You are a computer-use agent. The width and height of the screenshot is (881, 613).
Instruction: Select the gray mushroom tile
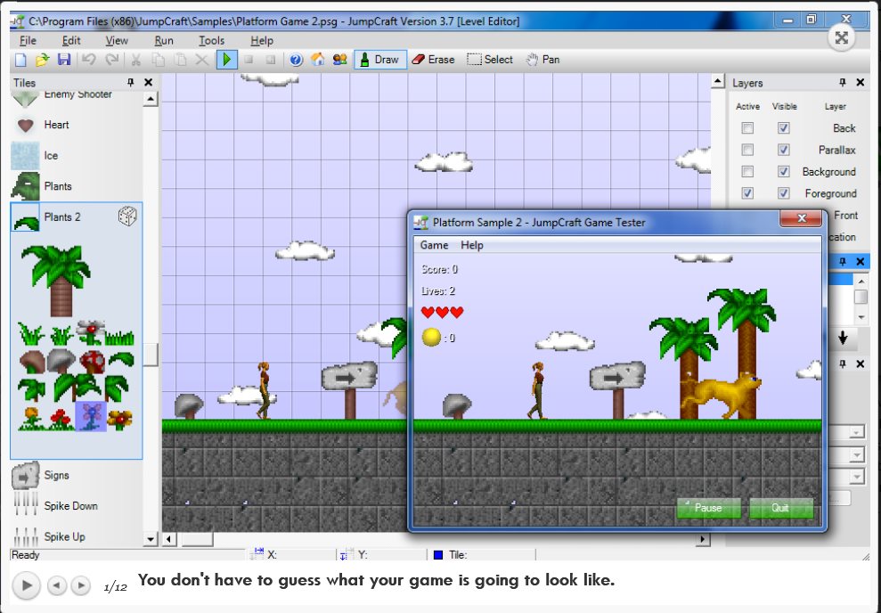coord(61,362)
